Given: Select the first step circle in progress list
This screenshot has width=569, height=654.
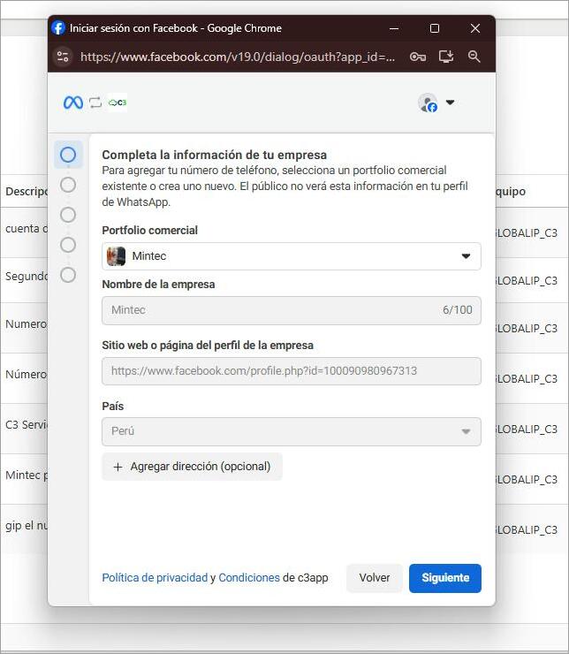Looking at the screenshot, I should [68, 155].
